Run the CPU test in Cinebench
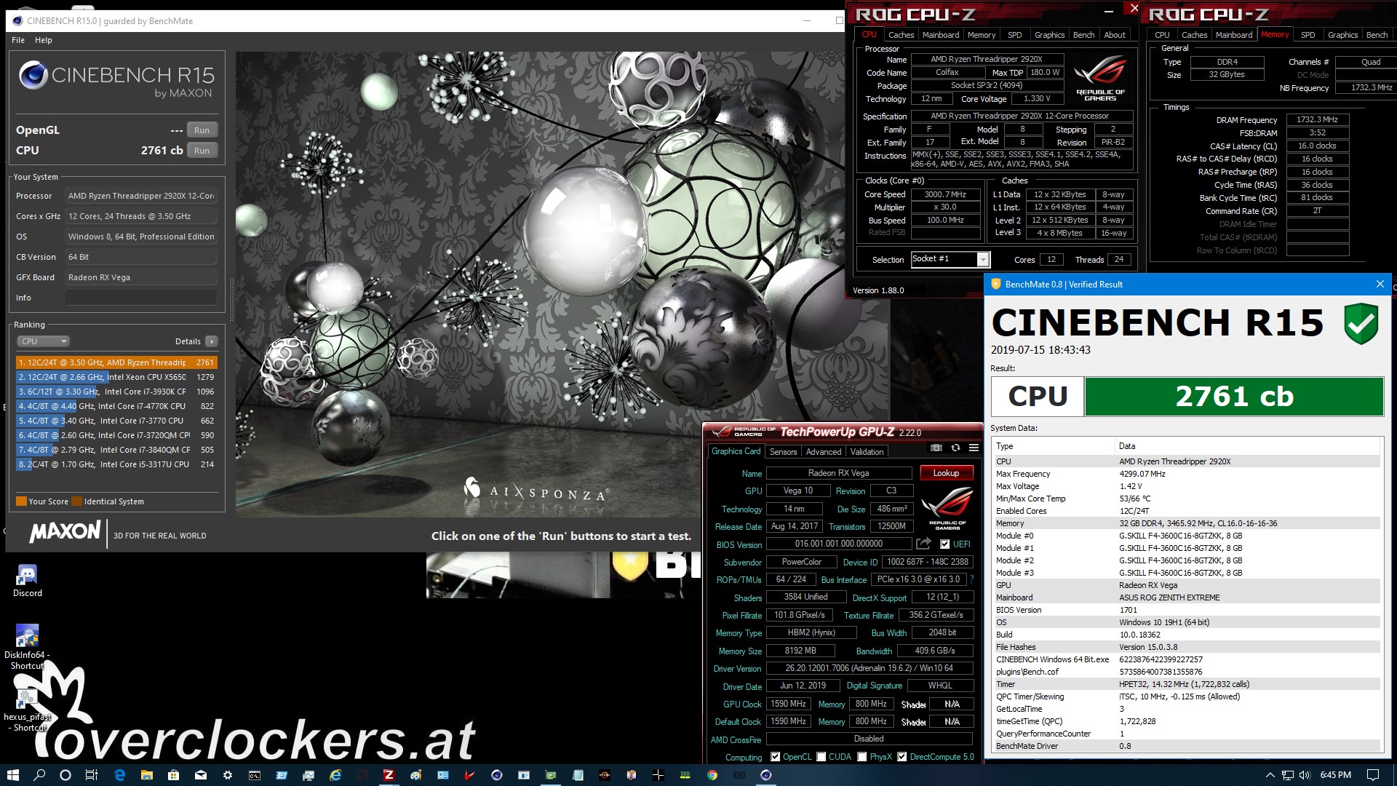Viewport: 1397px width, 786px height. point(202,151)
